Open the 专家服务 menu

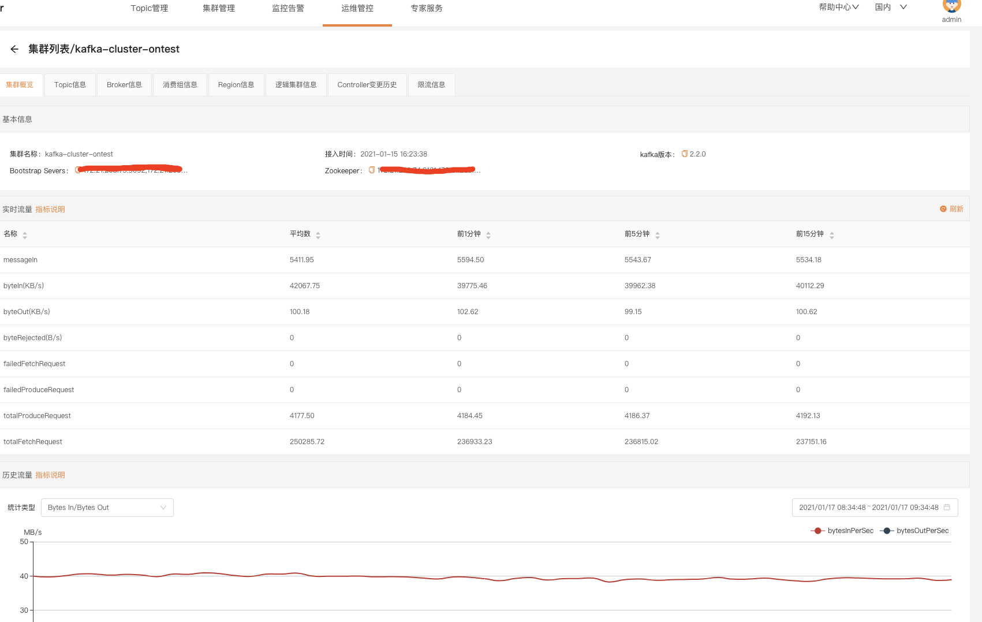[427, 8]
